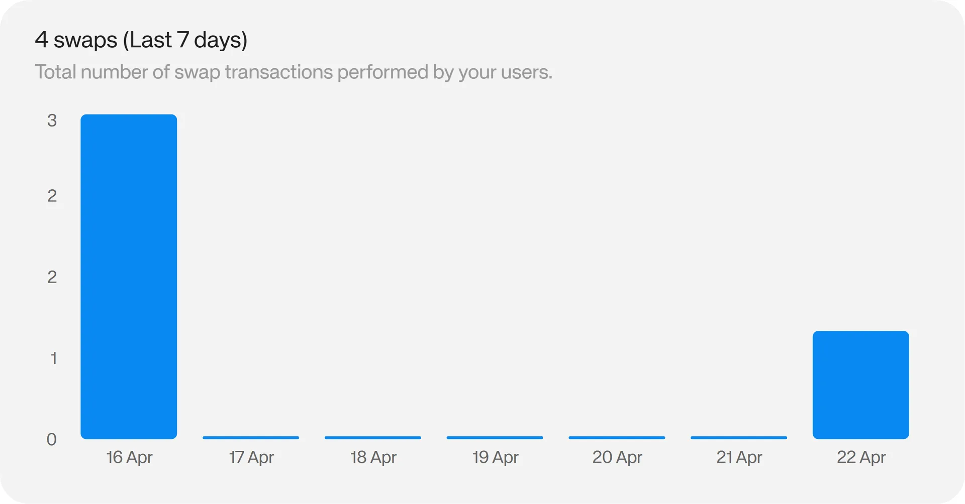
Task: Click the '4 swaps (Last 7 days)' title
Action: coord(141,40)
